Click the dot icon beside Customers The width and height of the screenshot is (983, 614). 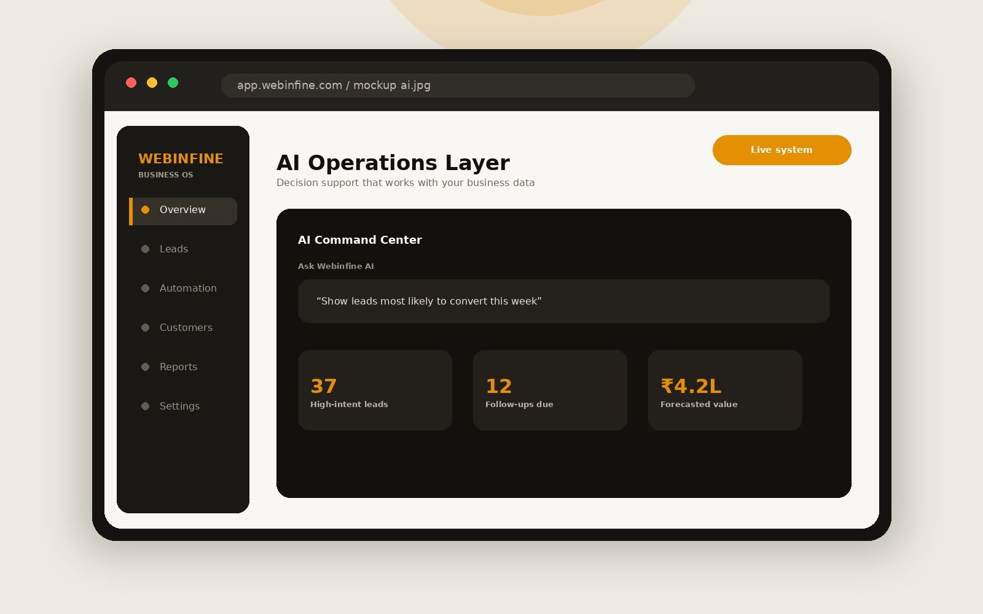(146, 328)
